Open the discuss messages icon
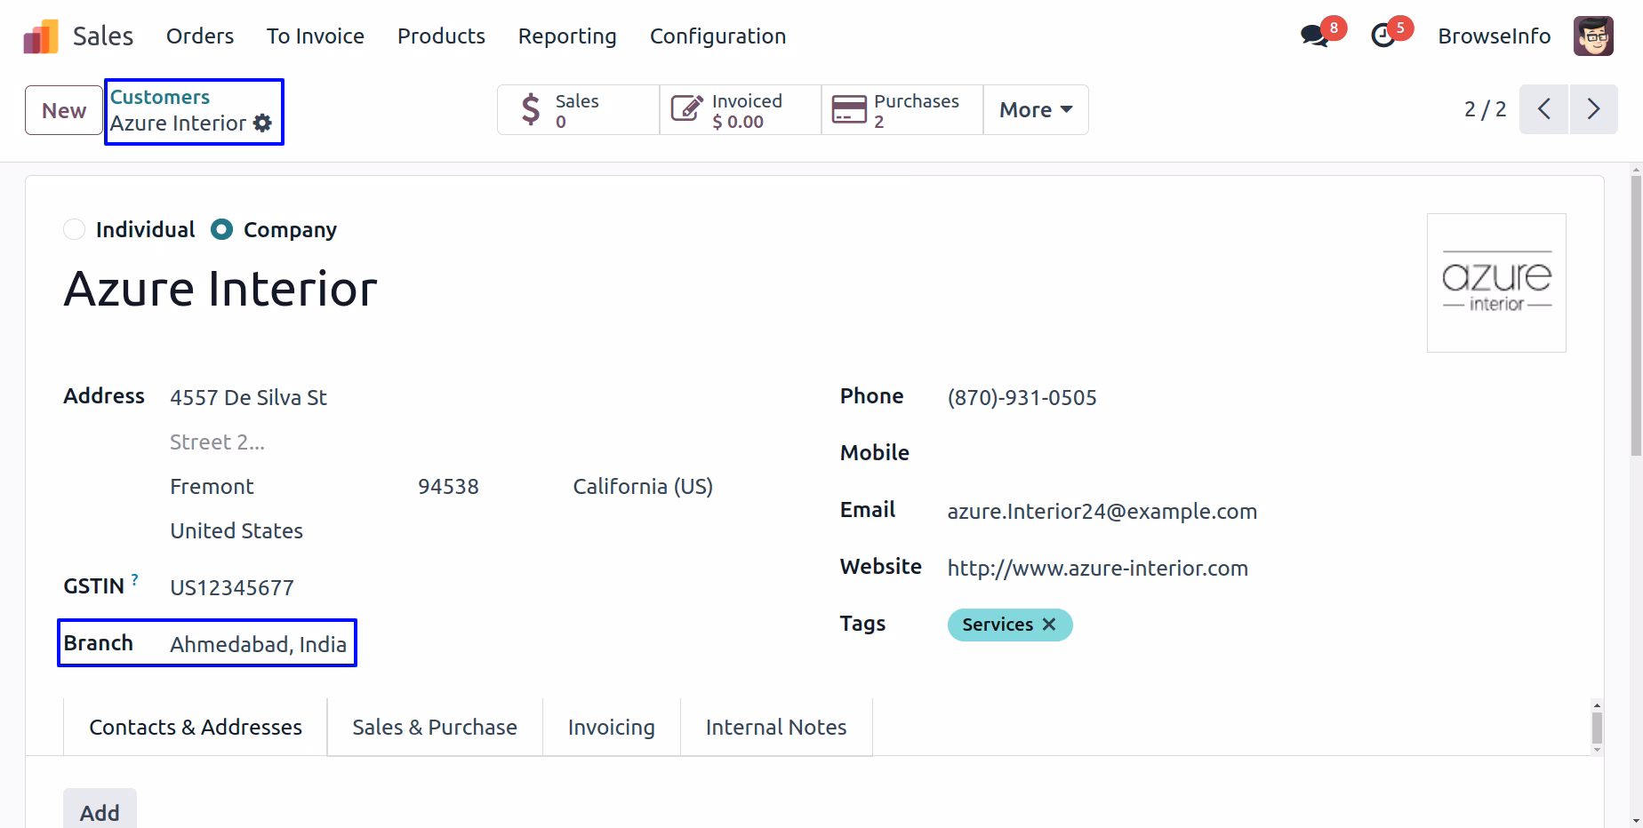 pos(1314,36)
